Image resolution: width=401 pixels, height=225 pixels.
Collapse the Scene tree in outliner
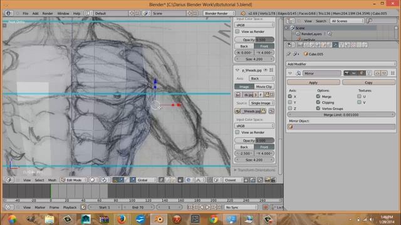pos(286,27)
